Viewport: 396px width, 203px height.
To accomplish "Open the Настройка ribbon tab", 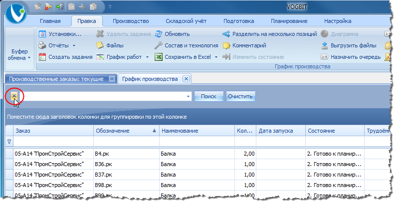I will [x=338, y=21].
